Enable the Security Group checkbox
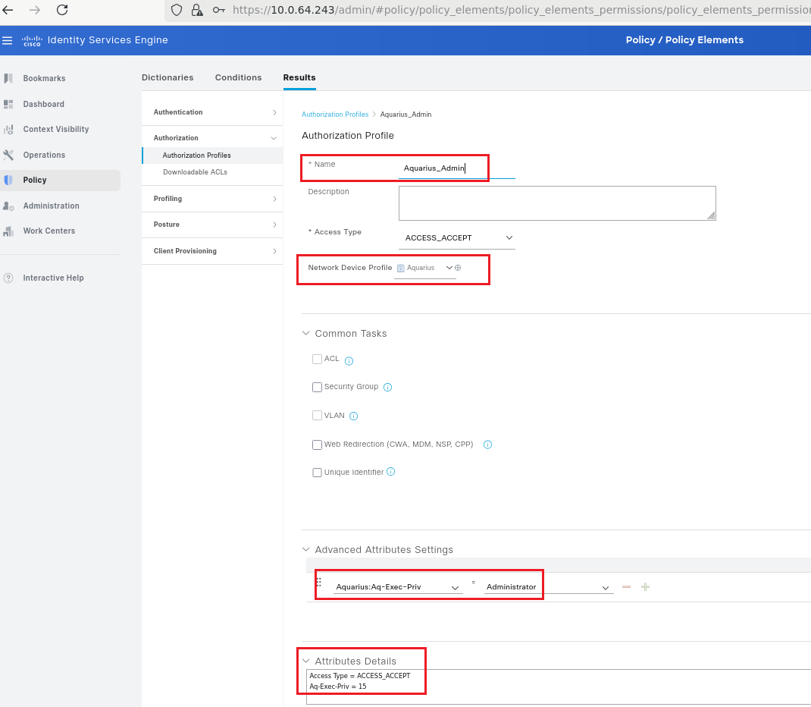811x707 pixels. coord(317,387)
